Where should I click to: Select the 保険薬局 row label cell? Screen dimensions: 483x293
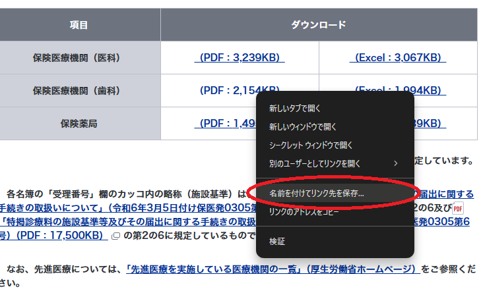(79, 123)
